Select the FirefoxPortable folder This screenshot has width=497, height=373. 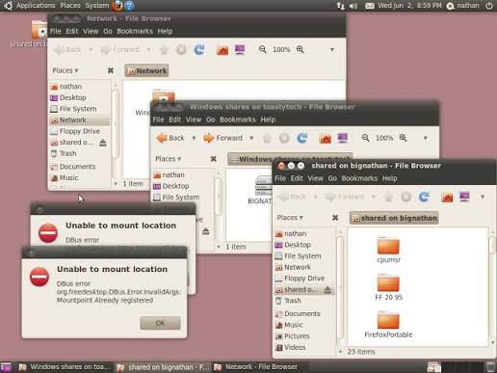[388, 325]
